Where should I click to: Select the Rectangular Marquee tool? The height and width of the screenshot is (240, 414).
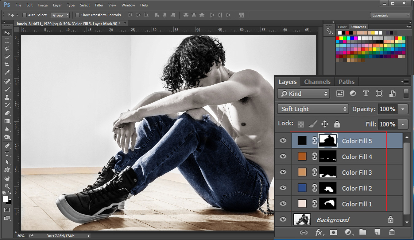point(7,41)
